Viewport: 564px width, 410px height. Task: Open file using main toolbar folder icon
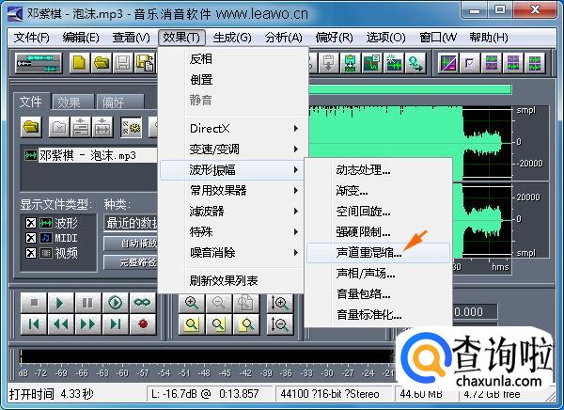point(102,63)
